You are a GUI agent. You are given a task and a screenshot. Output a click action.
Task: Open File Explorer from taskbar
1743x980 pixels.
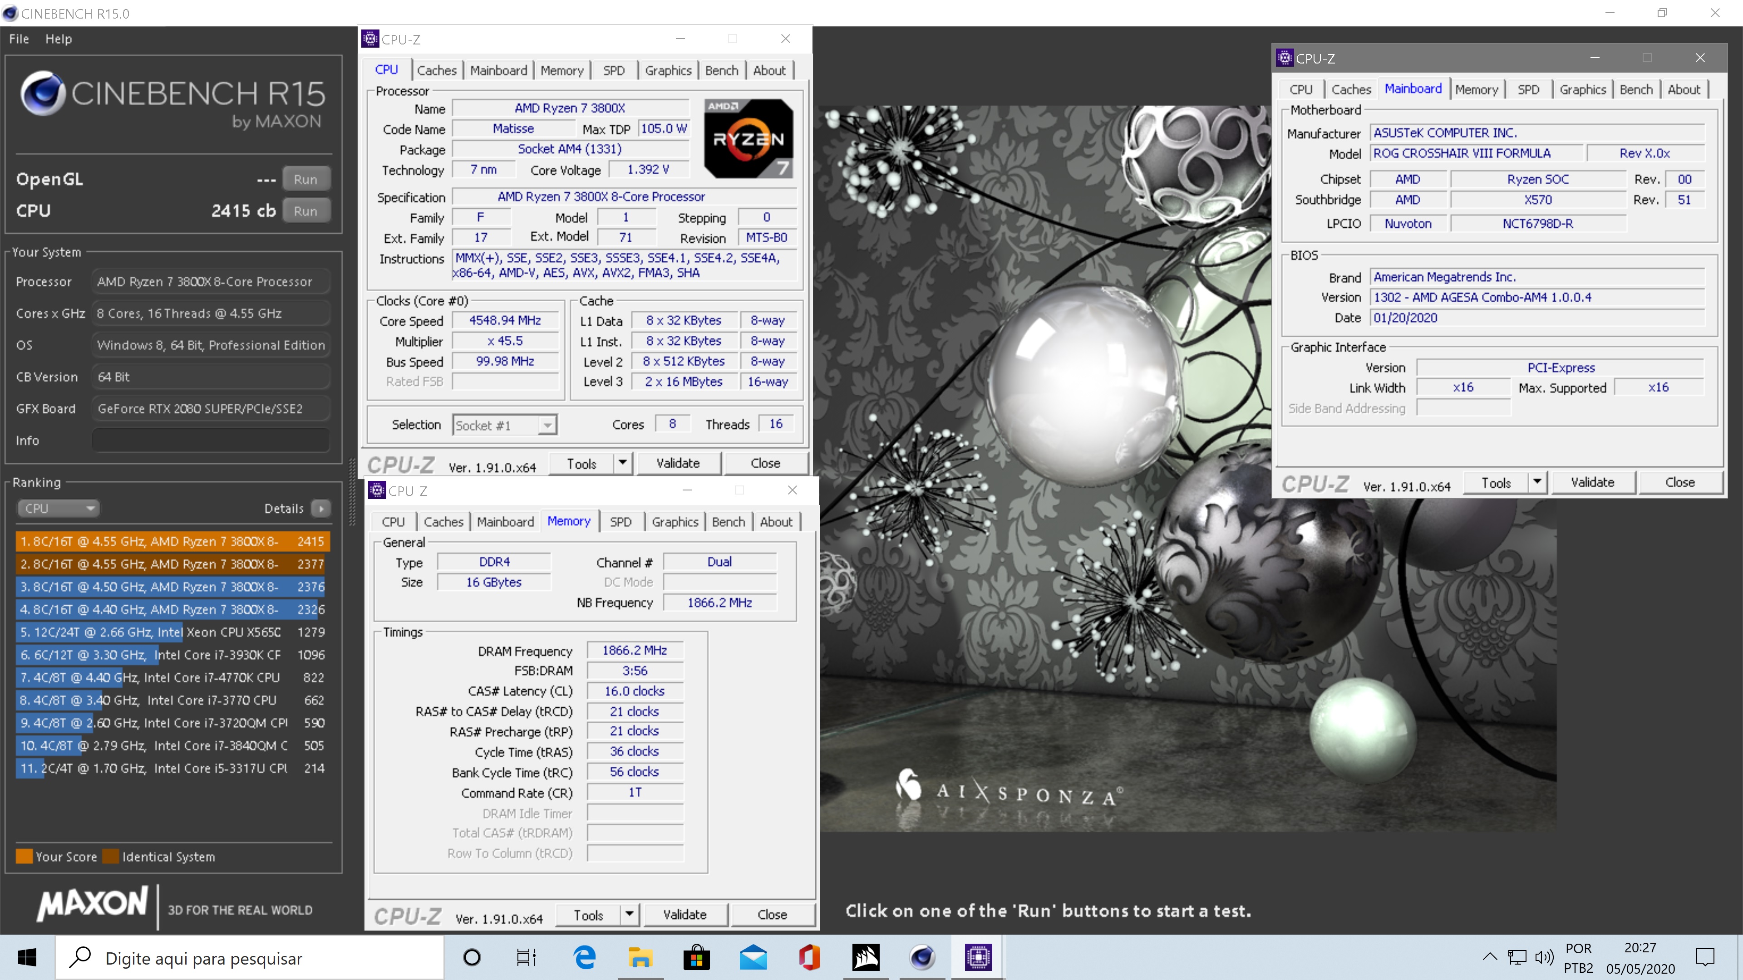(x=640, y=958)
